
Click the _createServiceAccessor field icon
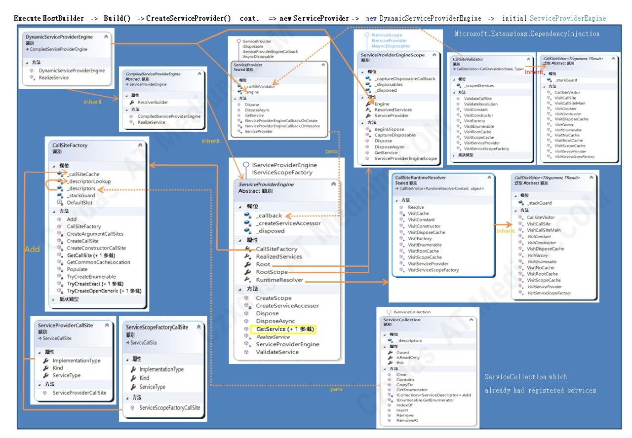[x=248, y=223]
